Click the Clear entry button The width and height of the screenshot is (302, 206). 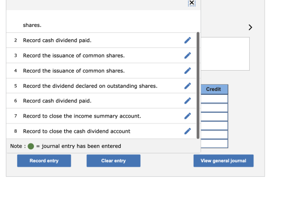pyautogui.click(x=113, y=161)
